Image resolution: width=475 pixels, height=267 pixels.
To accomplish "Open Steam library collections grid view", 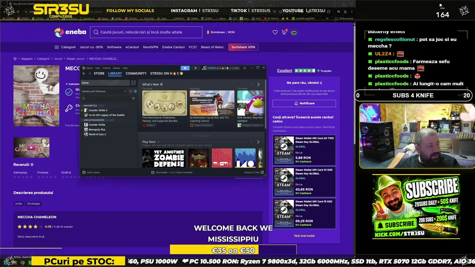I will [x=134, y=83].
